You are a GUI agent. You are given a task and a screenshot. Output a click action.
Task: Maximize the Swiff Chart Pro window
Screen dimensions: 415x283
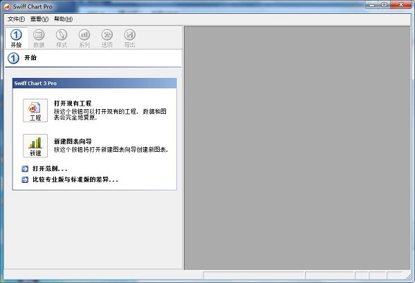[385, 5]
